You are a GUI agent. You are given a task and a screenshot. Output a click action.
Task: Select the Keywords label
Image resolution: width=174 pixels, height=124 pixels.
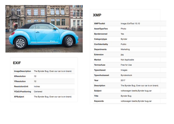click(99, 101)
